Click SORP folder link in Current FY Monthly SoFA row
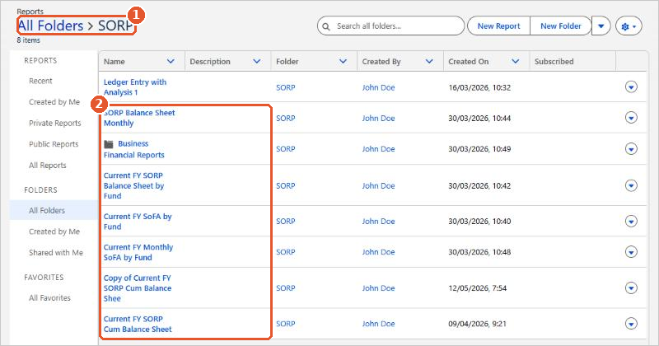Screen dimensions: 659x346 [x=285, y=252]
